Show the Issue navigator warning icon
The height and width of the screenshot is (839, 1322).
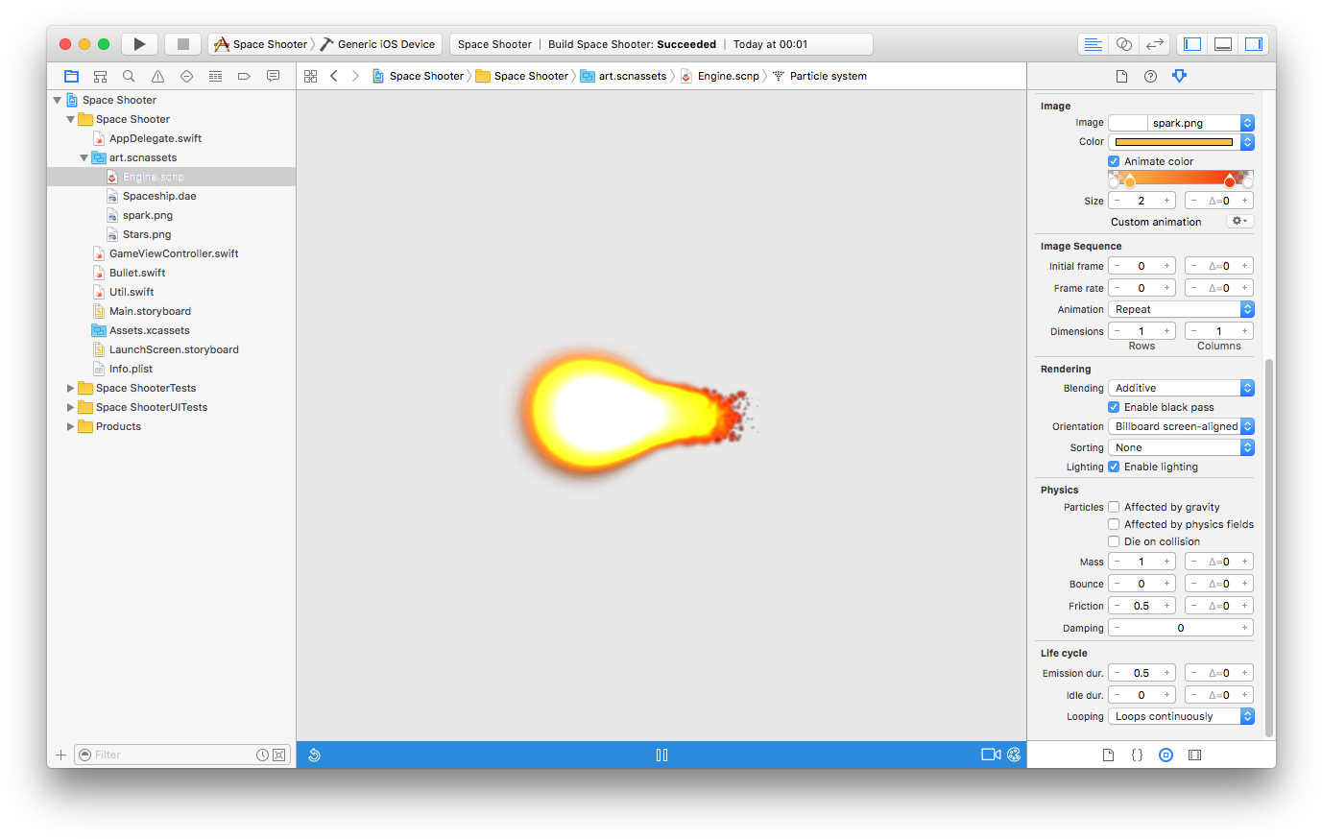pos(157,76)
